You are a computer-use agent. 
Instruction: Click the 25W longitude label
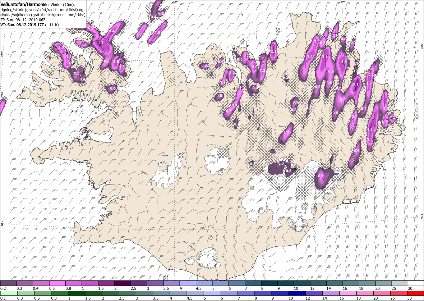coord(2,95)
